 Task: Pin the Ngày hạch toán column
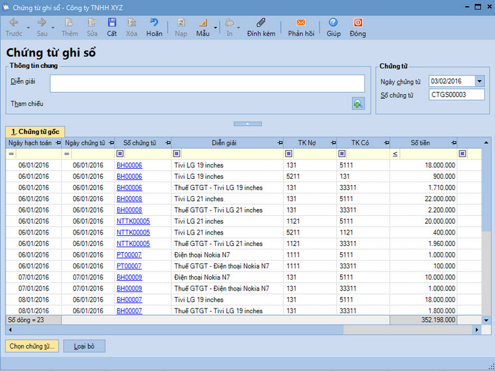tap(58, 143)
